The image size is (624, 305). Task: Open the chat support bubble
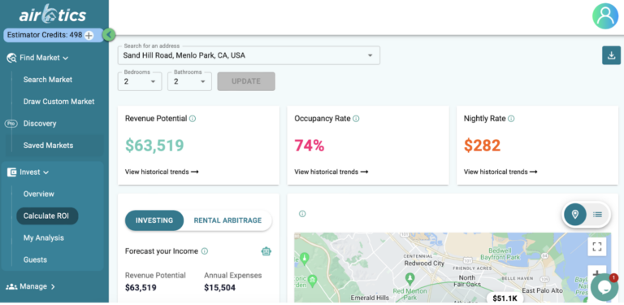(604, 287)
